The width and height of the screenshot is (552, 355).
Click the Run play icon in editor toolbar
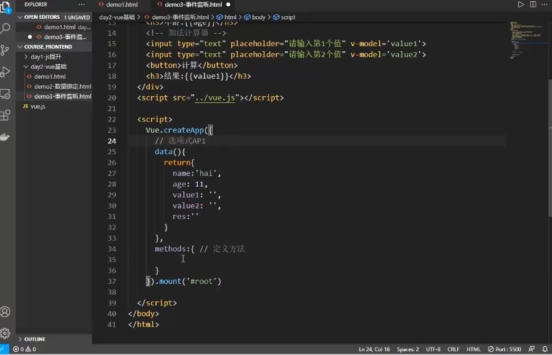click(x=521, y=4)
